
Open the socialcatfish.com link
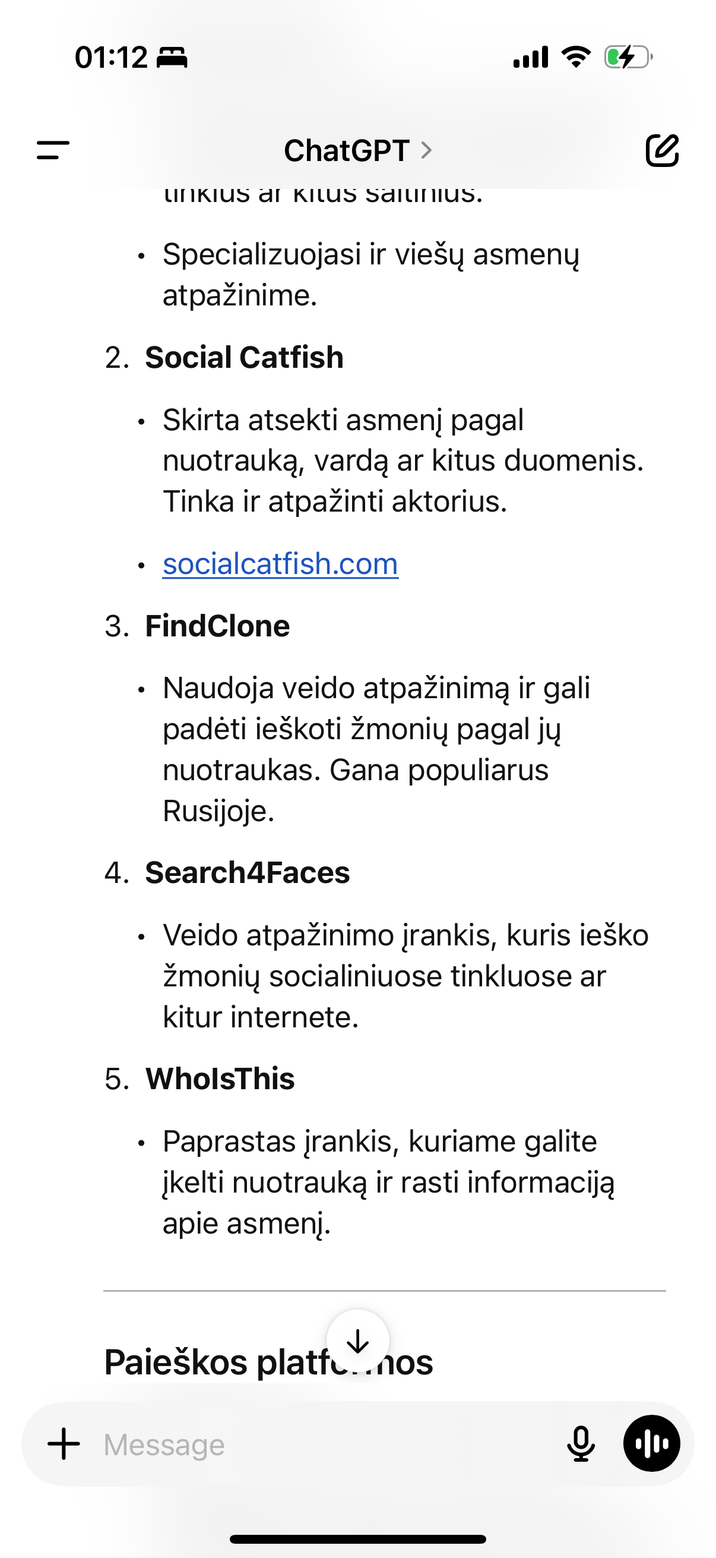280,564
